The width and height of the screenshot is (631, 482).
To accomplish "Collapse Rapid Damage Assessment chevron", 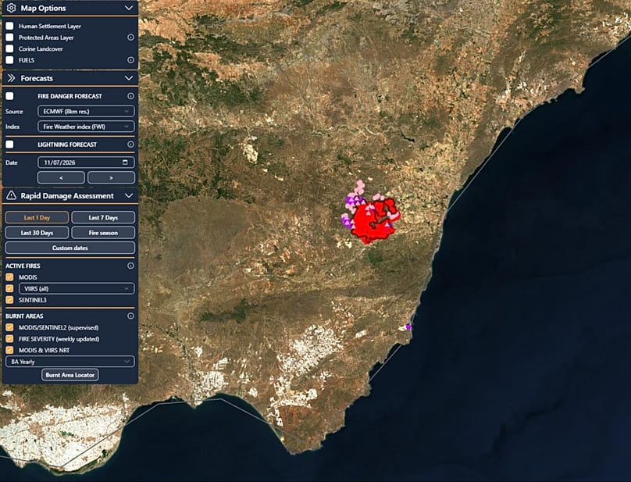I will click(129, 196).
